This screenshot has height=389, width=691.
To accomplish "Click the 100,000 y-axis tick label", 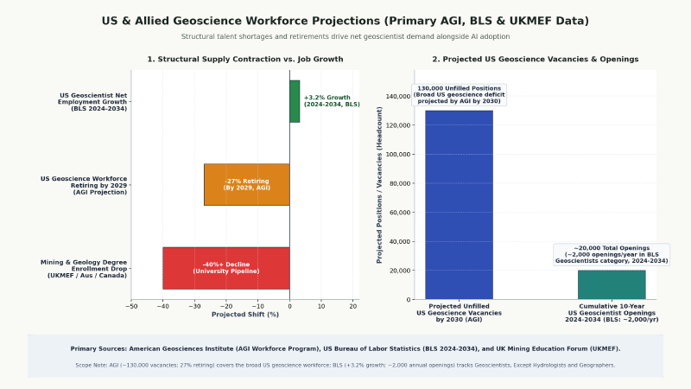I will [x=398, y=155].
